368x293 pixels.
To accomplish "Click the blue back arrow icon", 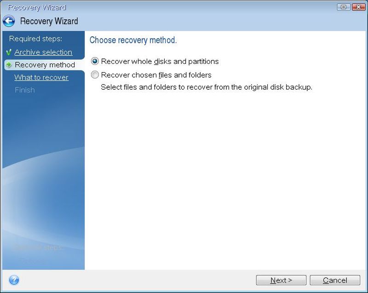I will [x=9, y=21].
